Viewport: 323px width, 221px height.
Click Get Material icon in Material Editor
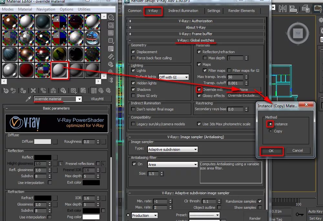(x=6, y=91)
